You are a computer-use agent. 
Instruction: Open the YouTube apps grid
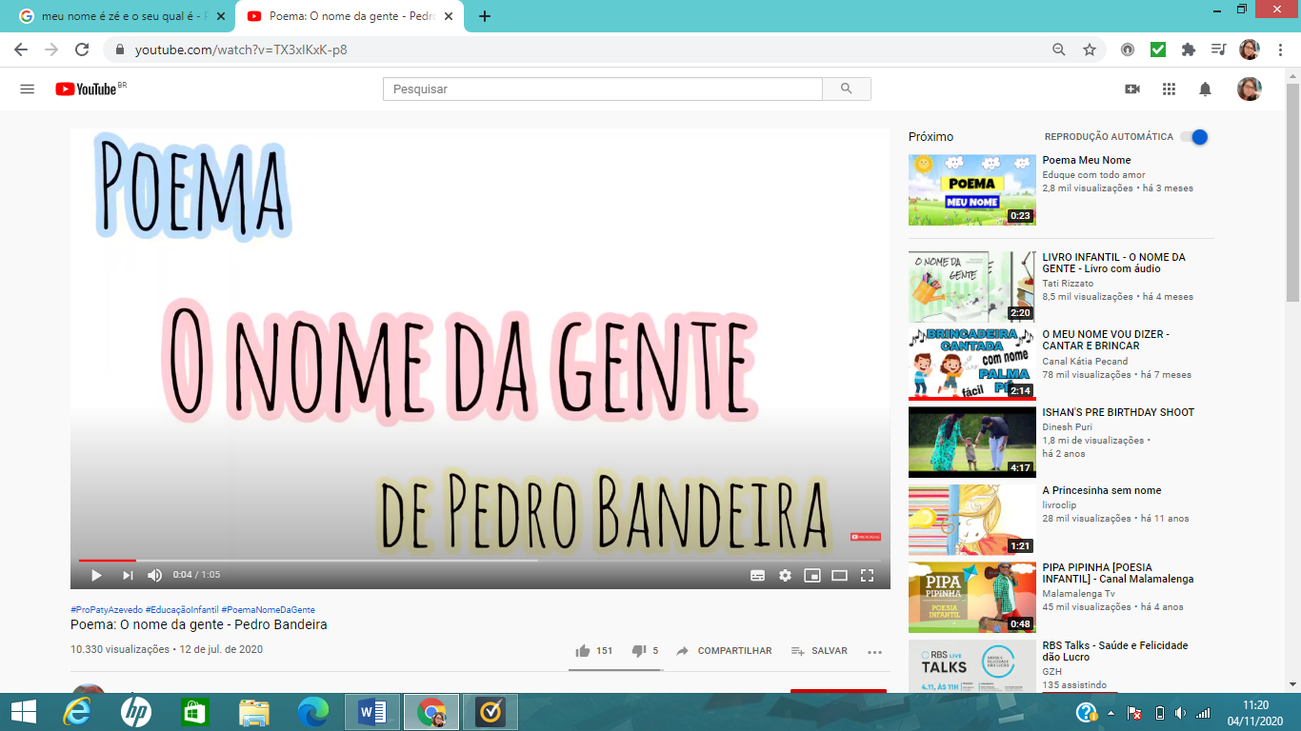[1170, 89]
